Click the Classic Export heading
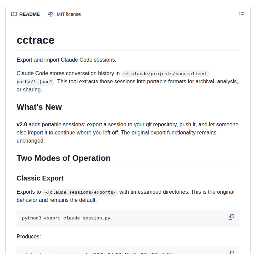 (x=40, y=178)
